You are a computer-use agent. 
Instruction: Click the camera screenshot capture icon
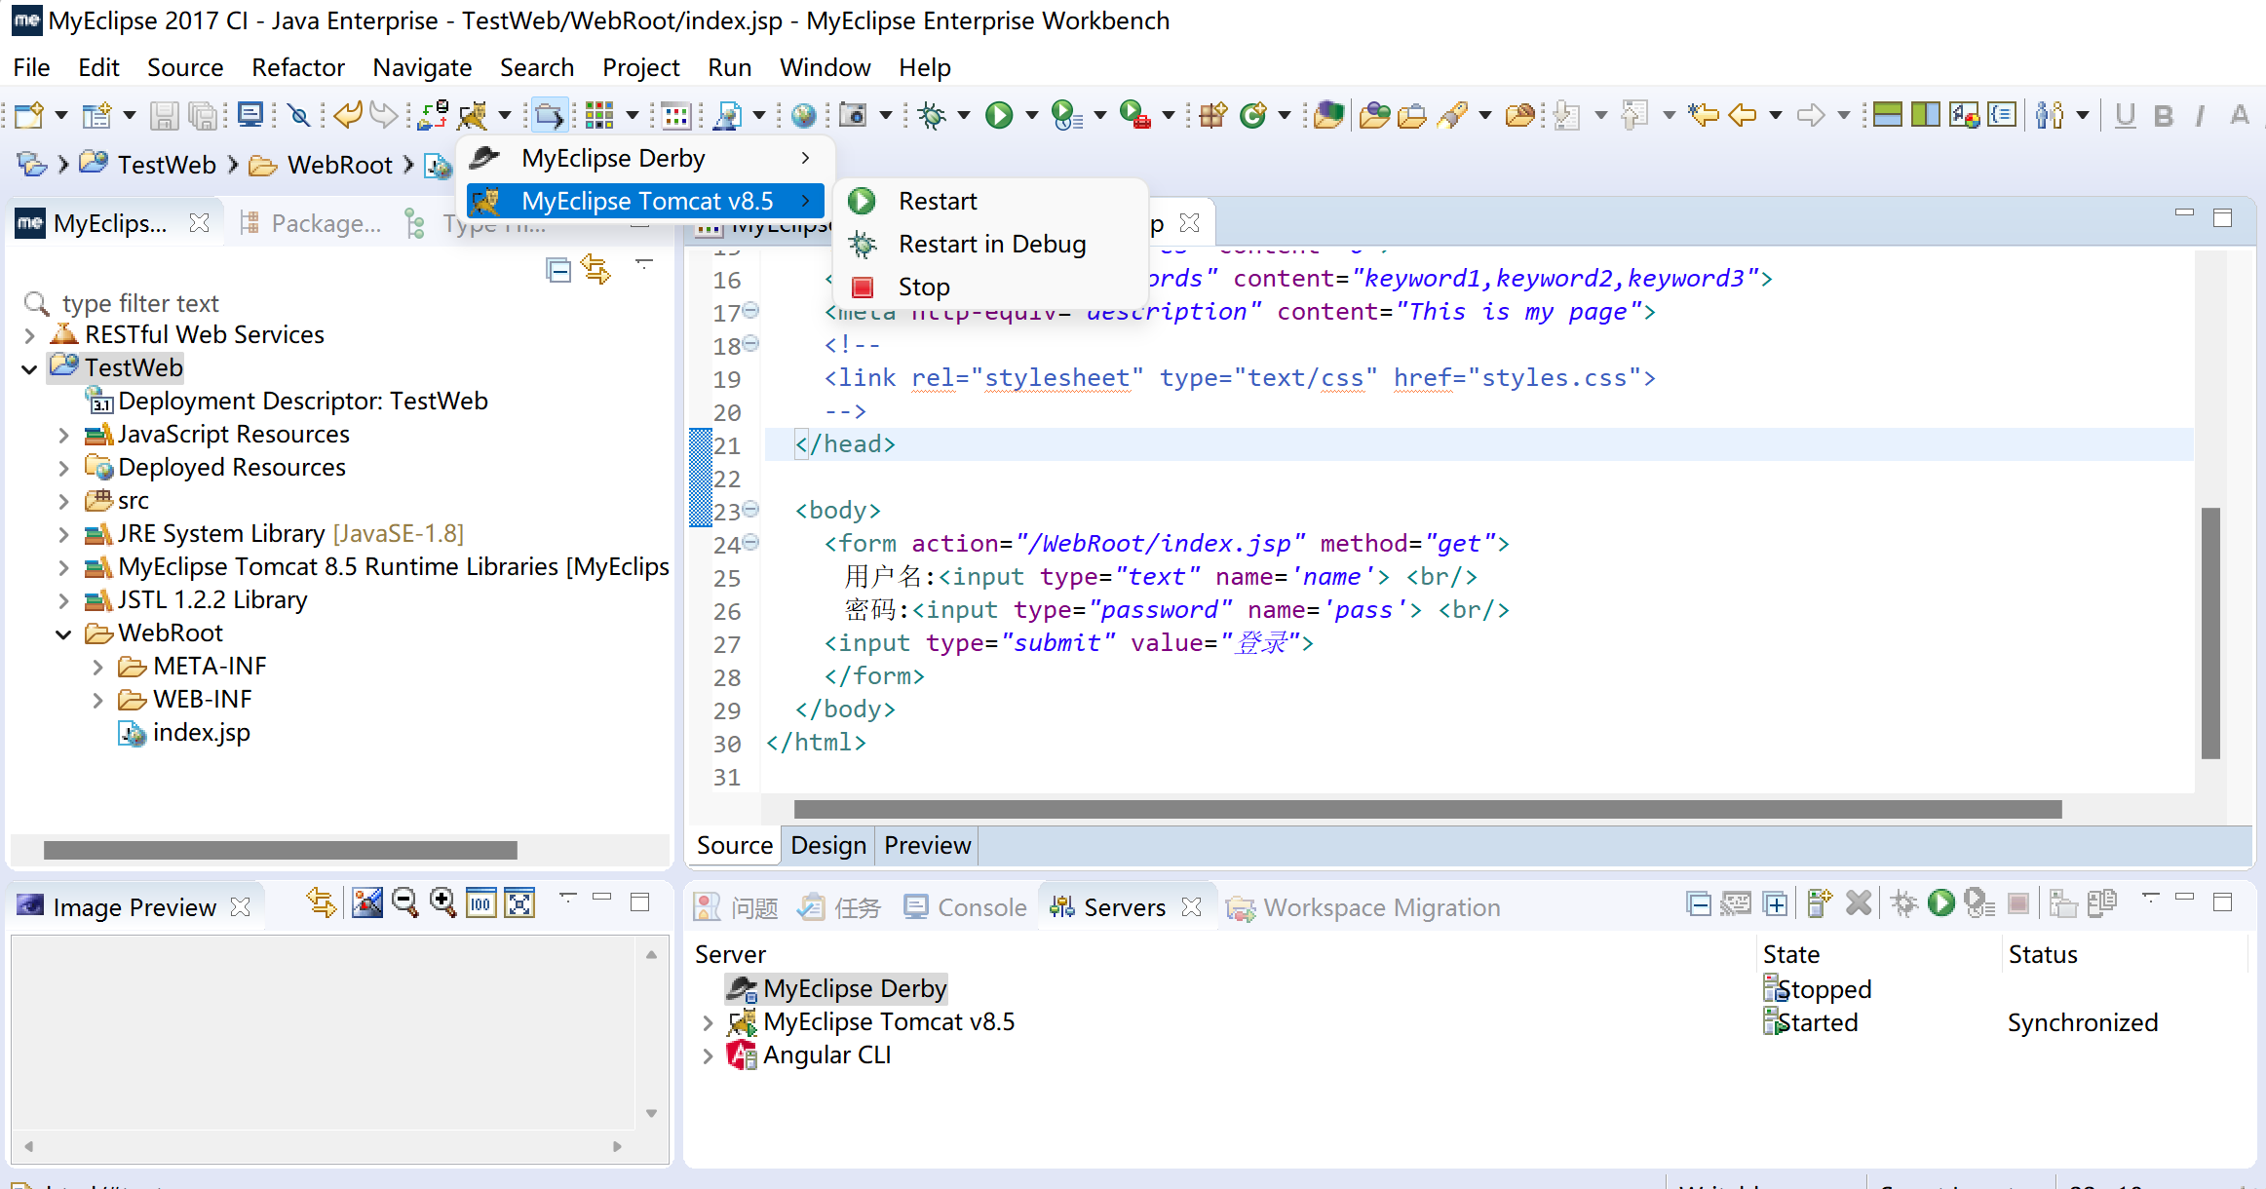[853, 116]
